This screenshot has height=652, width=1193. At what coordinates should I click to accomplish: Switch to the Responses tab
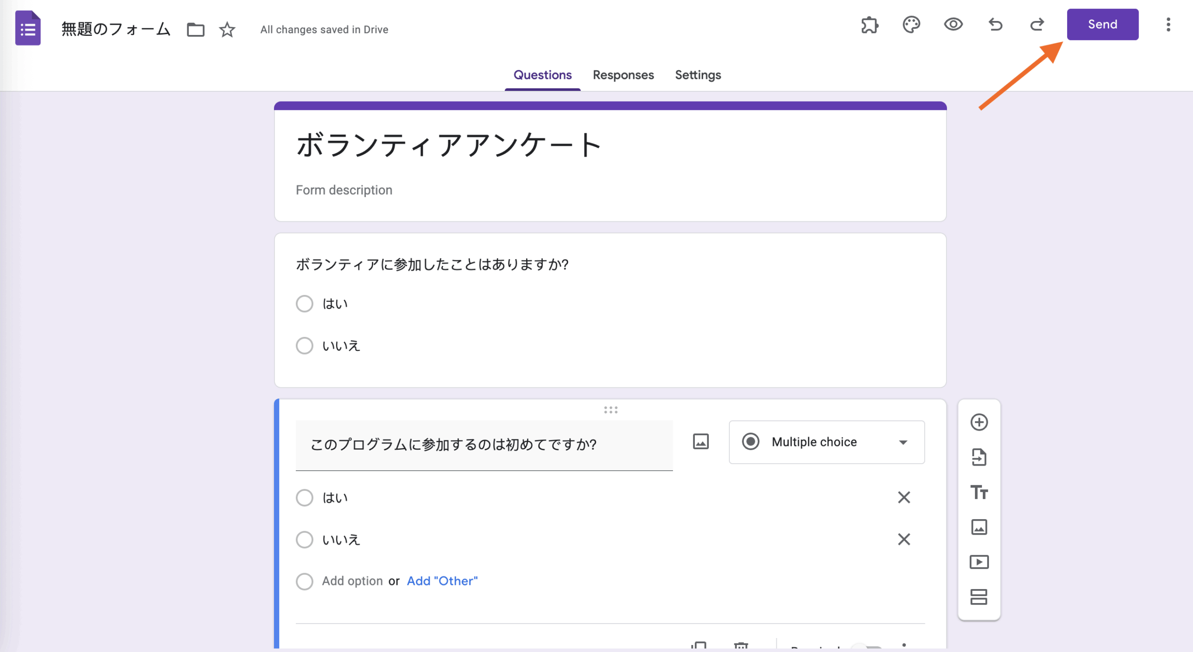[623, 75]
